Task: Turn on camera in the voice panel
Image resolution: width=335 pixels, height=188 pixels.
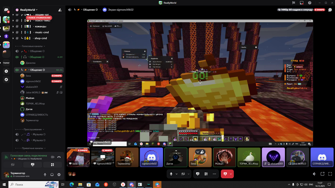Action: [x=13, y=165]
